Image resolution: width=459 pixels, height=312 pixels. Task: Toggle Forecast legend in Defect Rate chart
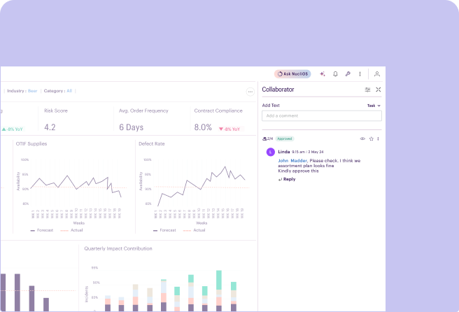point(164,230)
